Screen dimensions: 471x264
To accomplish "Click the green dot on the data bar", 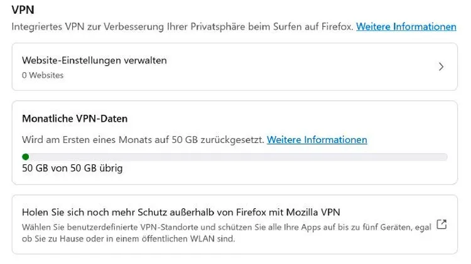I will (x=26, y=157).
